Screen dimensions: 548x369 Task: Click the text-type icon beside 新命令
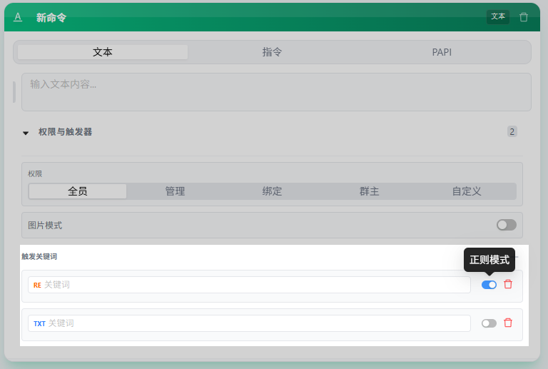(x=18, y=17)
